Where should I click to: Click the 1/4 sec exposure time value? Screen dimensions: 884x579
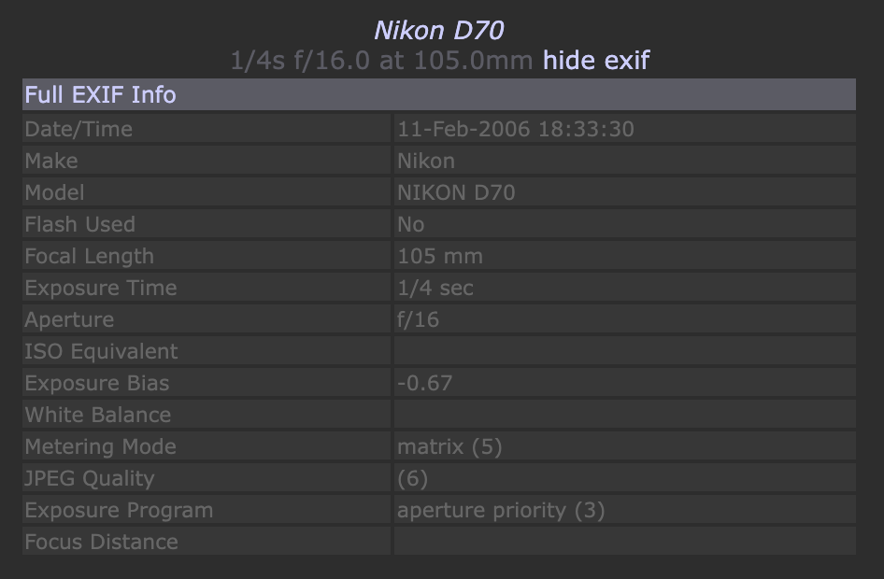pyautogui.click(x=435, y=288)
